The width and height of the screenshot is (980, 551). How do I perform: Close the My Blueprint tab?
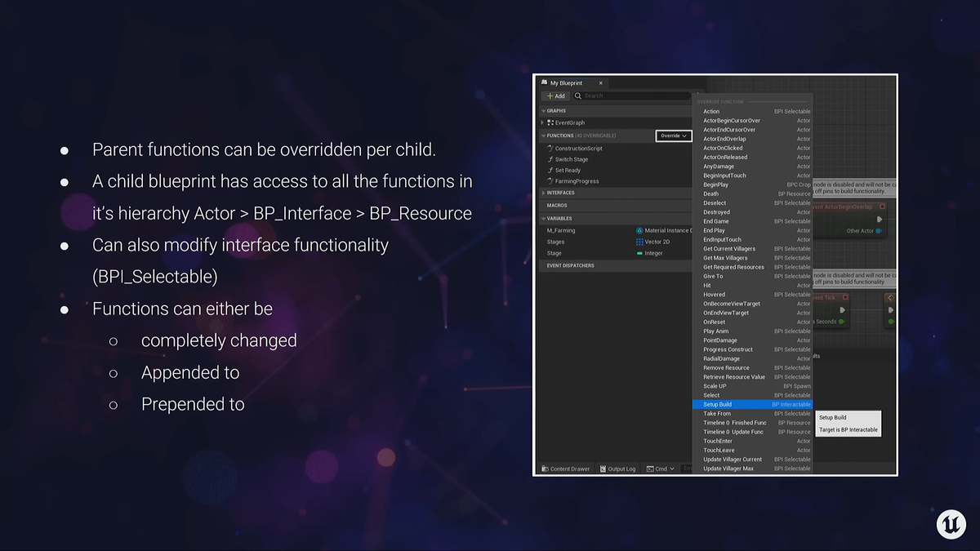coord(600,82)
